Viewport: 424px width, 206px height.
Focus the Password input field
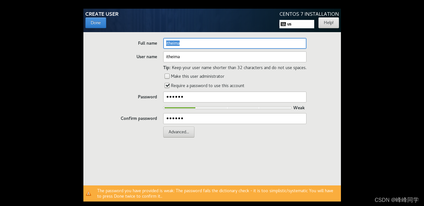tap(235, 97)
